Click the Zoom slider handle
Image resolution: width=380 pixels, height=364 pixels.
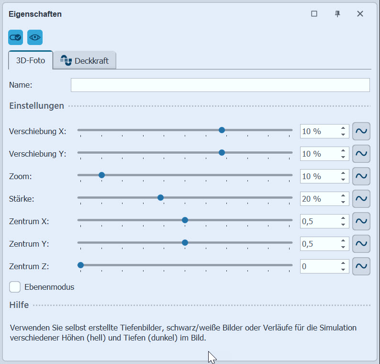point(101,175)
